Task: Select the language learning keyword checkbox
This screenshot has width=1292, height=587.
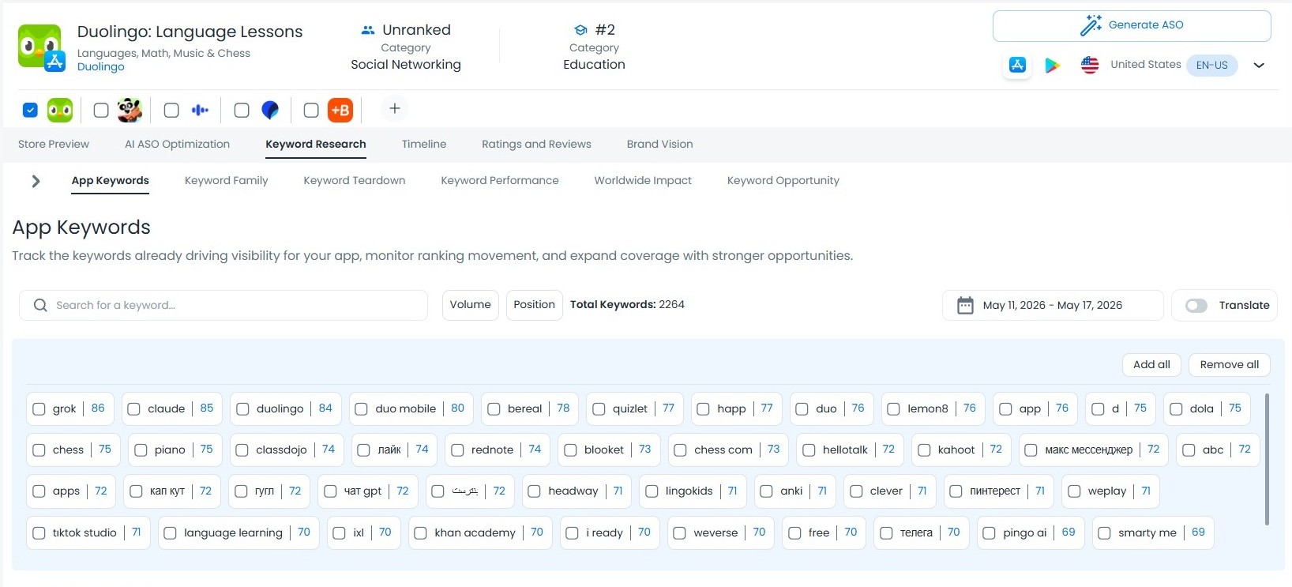Action: [170, 532]
